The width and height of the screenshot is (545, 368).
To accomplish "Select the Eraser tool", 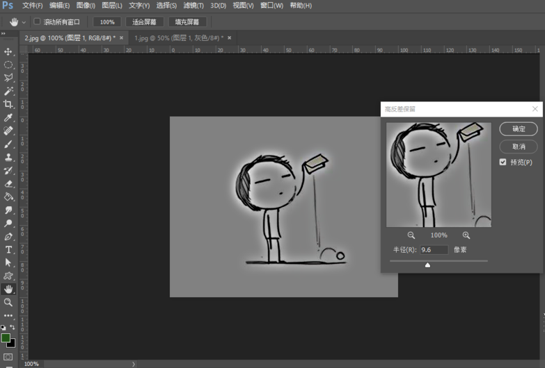I will click(x=8, y=184).
